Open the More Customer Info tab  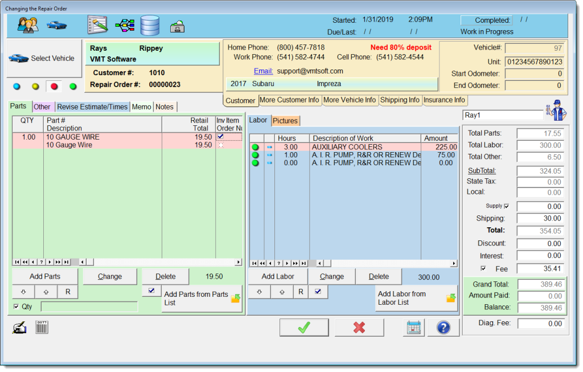[289, 100]
